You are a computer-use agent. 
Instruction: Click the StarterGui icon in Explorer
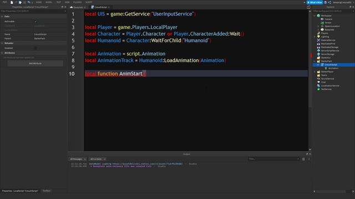point(318,57)
